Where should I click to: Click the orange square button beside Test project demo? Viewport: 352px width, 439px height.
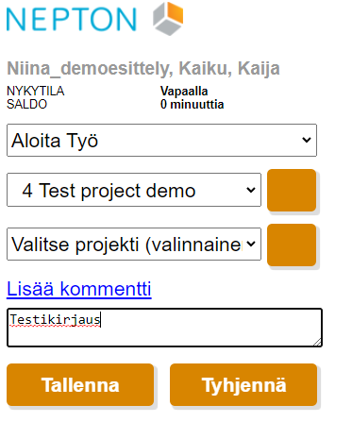point(292,190)
